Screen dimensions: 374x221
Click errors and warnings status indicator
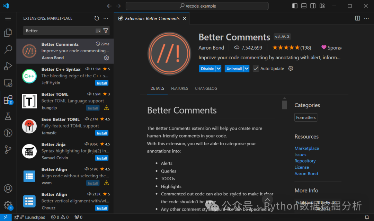[x=60, y=217]
